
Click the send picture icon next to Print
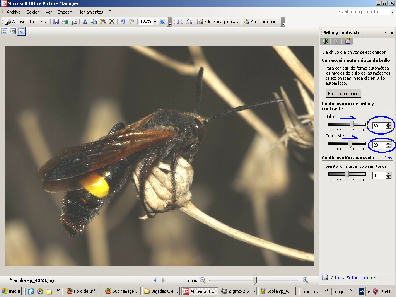click(74, 22)
